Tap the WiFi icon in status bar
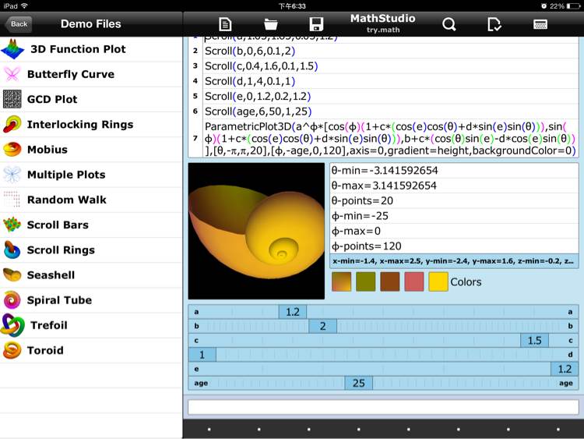Image resolution: width=584 pixels, height=439 pixels. (25, 5)
